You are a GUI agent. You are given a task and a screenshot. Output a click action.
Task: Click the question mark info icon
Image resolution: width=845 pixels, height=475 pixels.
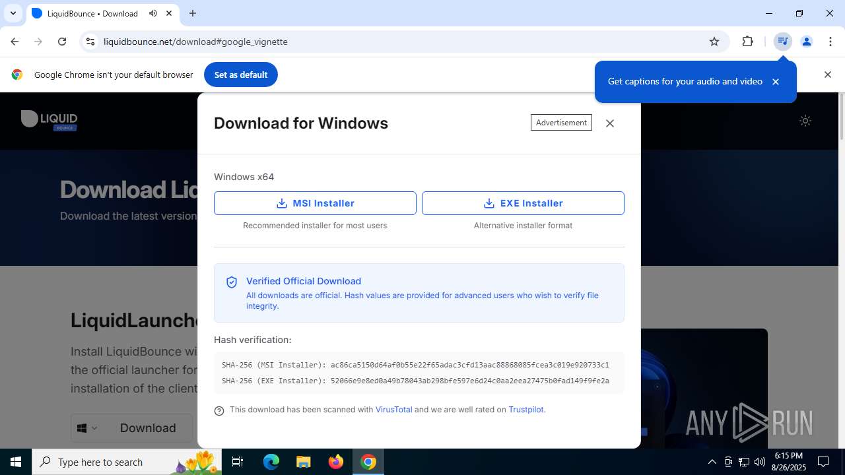point(219,410)
